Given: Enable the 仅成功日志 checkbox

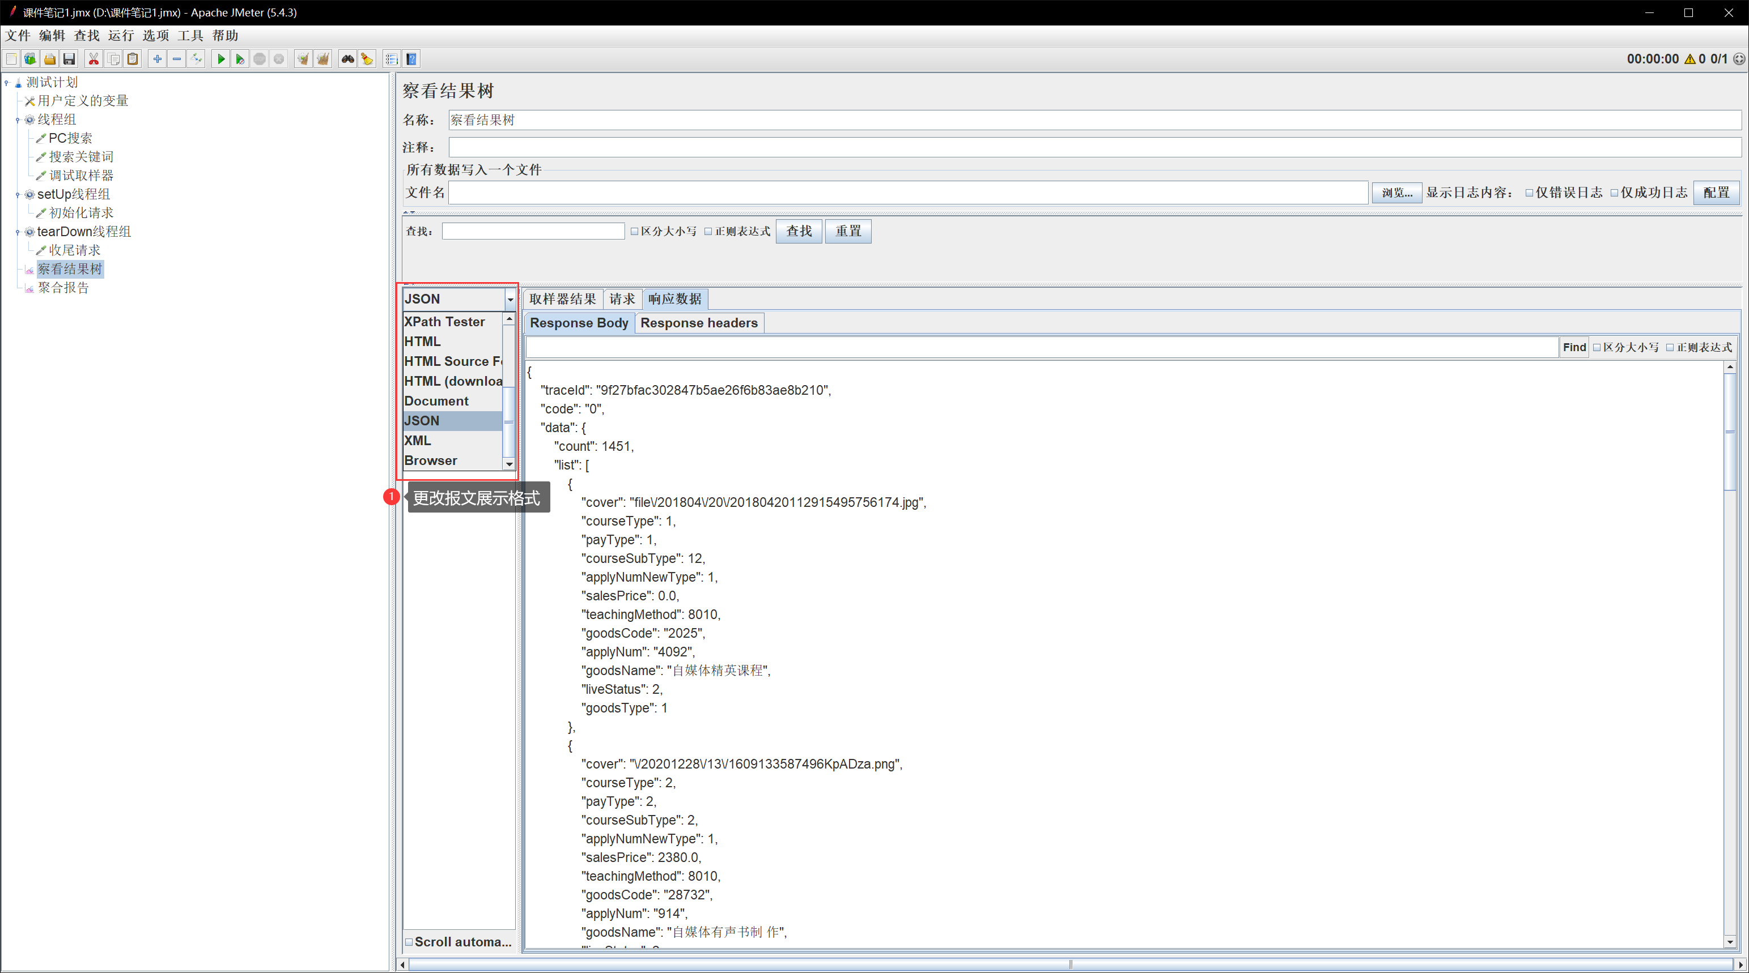Looking at the screenshot, I should coord(1615,193).
